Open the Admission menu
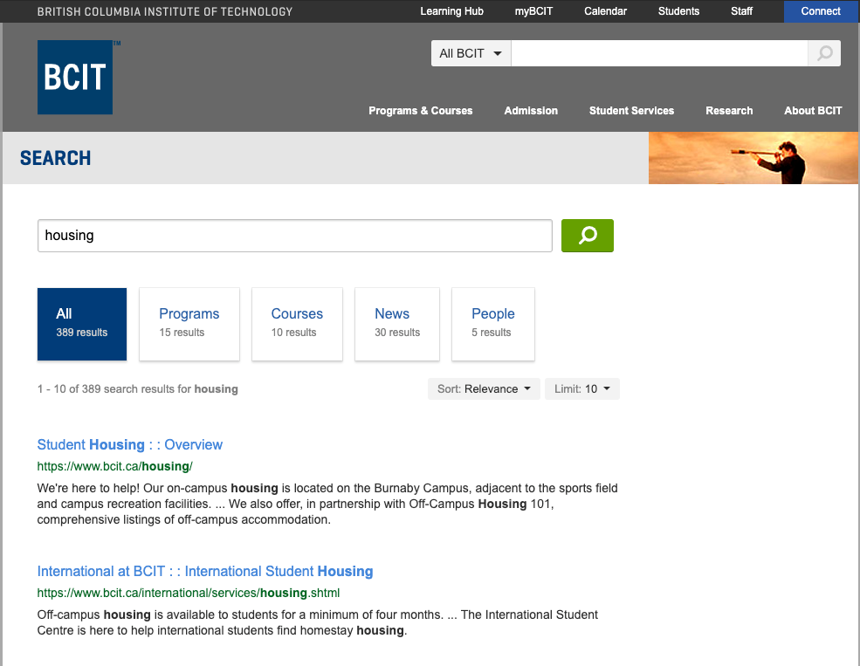This screenshot has width=860, height=666. click(531, 110)
